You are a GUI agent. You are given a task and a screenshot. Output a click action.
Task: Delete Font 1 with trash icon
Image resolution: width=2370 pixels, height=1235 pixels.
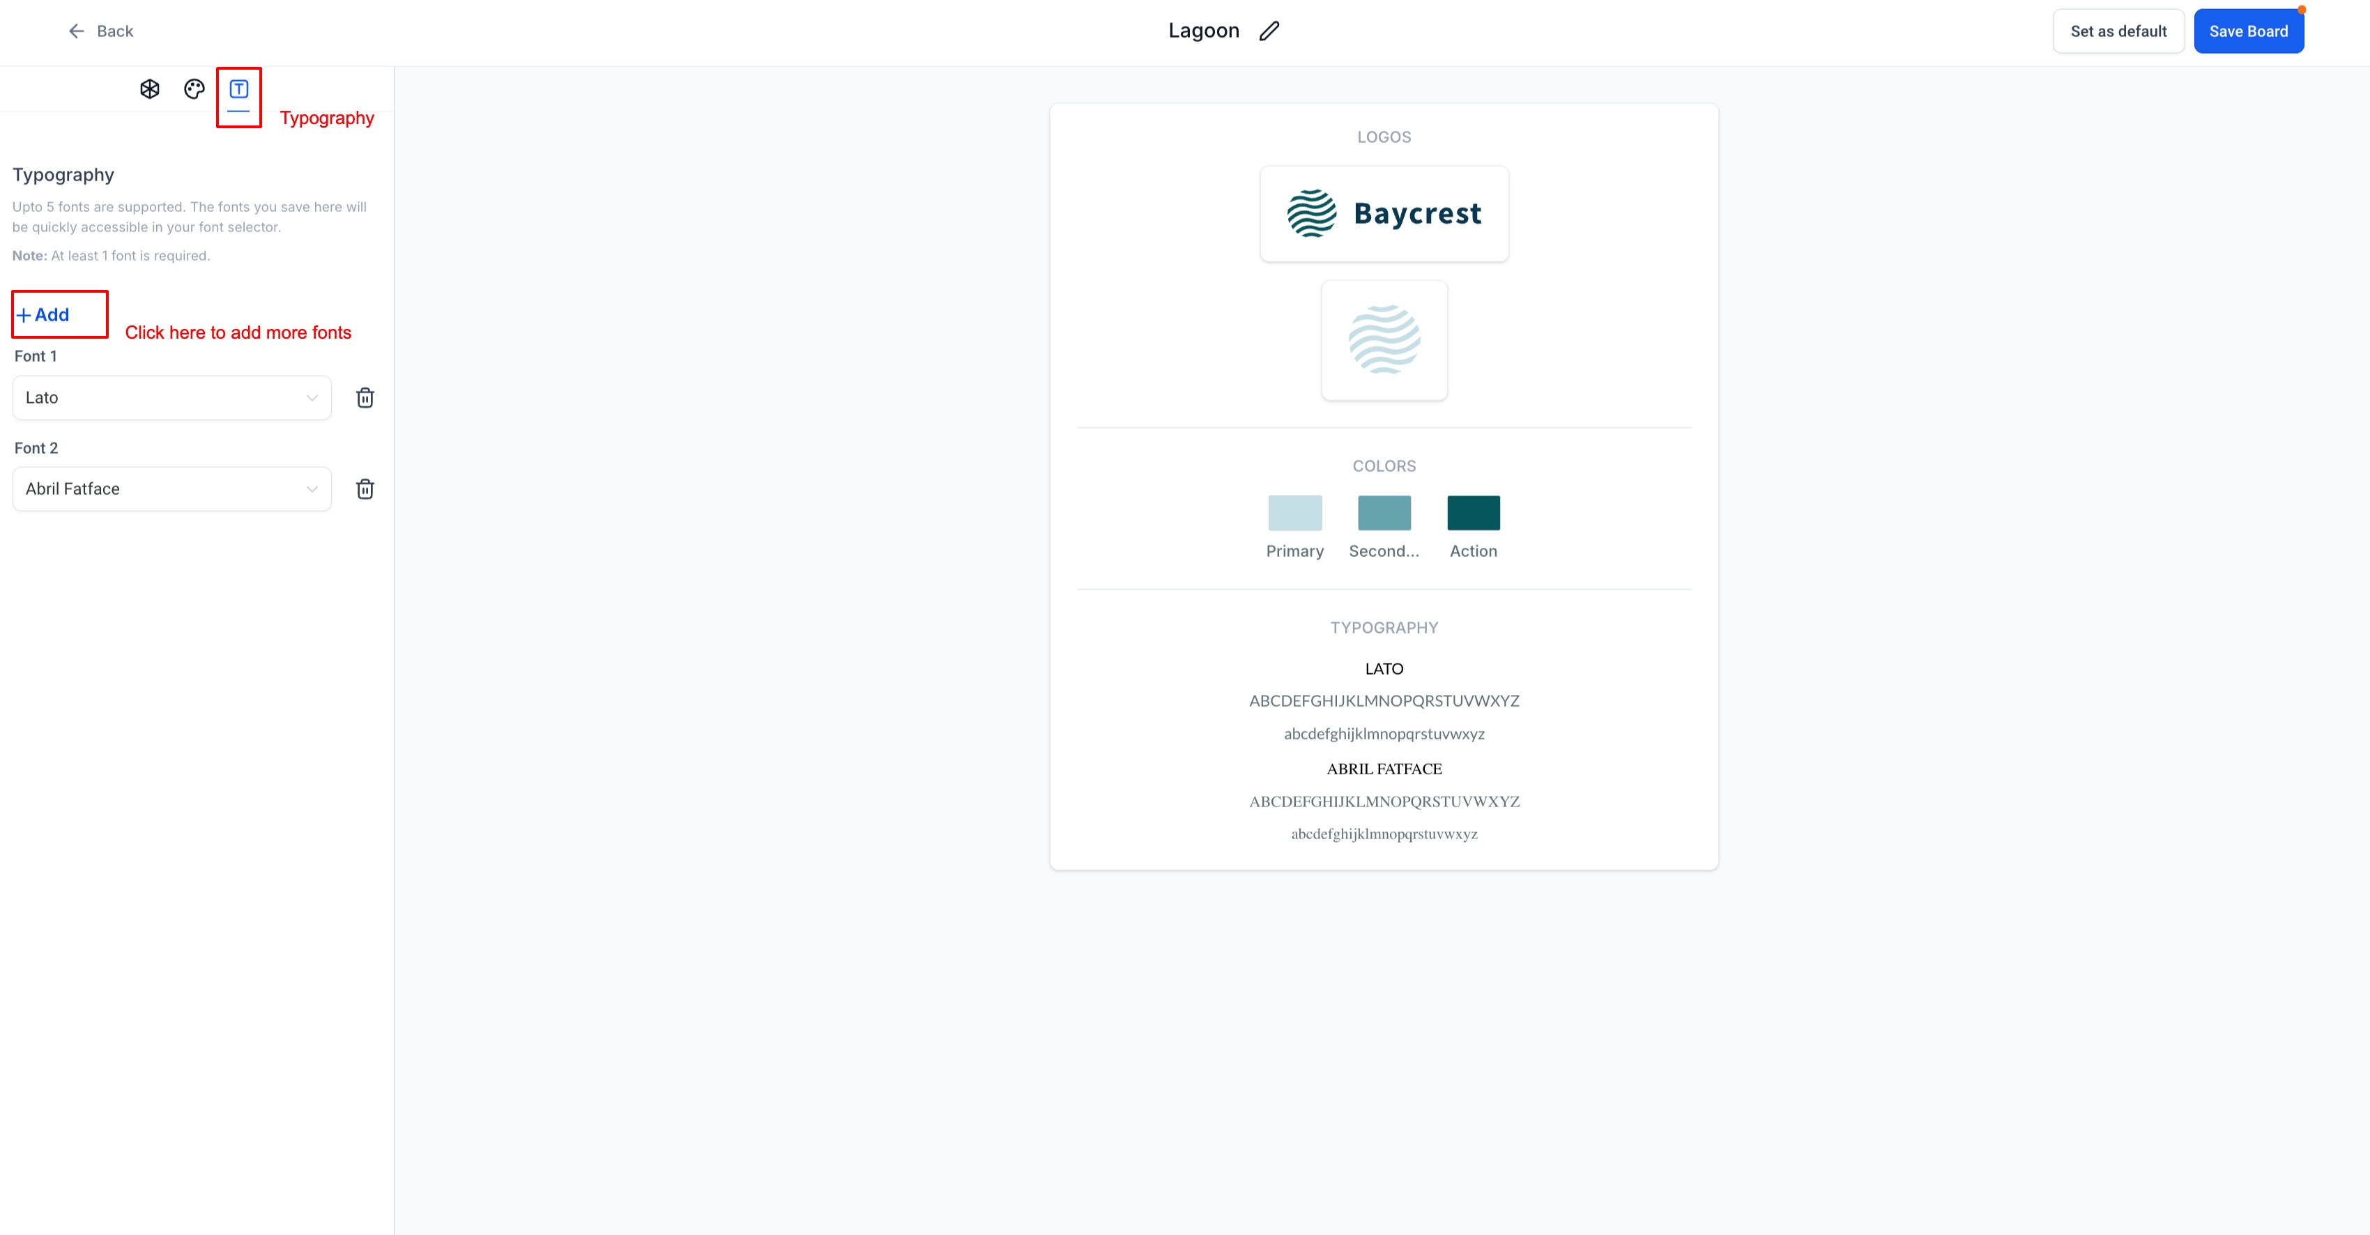365,398
